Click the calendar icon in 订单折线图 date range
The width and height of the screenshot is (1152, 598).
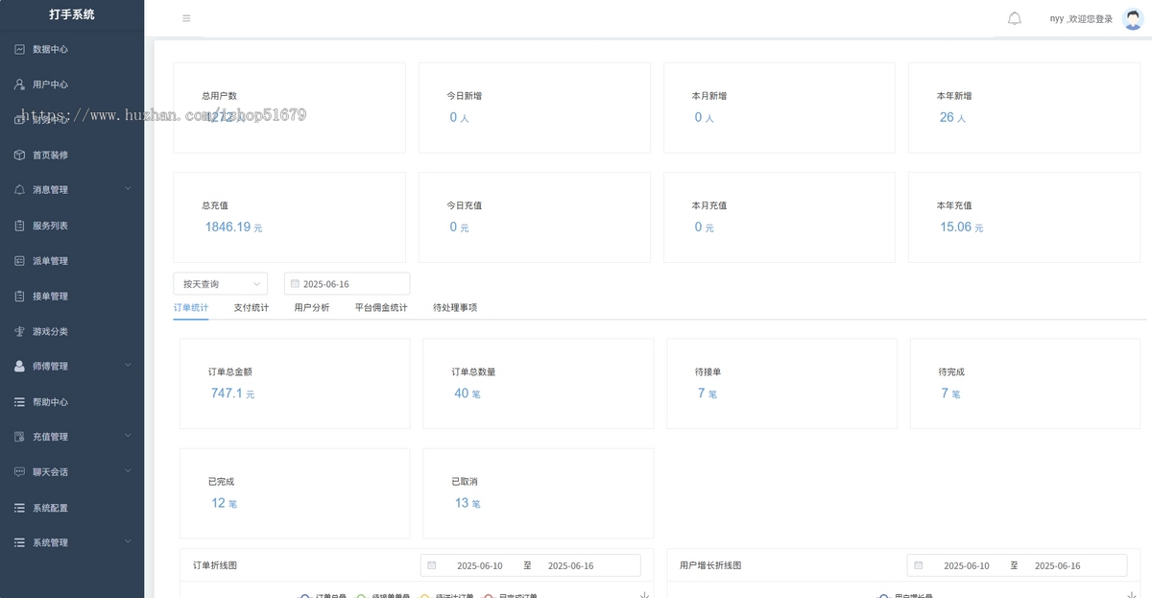pyautogui.click(x=432, y=565)
